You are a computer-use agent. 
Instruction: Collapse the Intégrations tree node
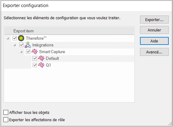[15, 45]
